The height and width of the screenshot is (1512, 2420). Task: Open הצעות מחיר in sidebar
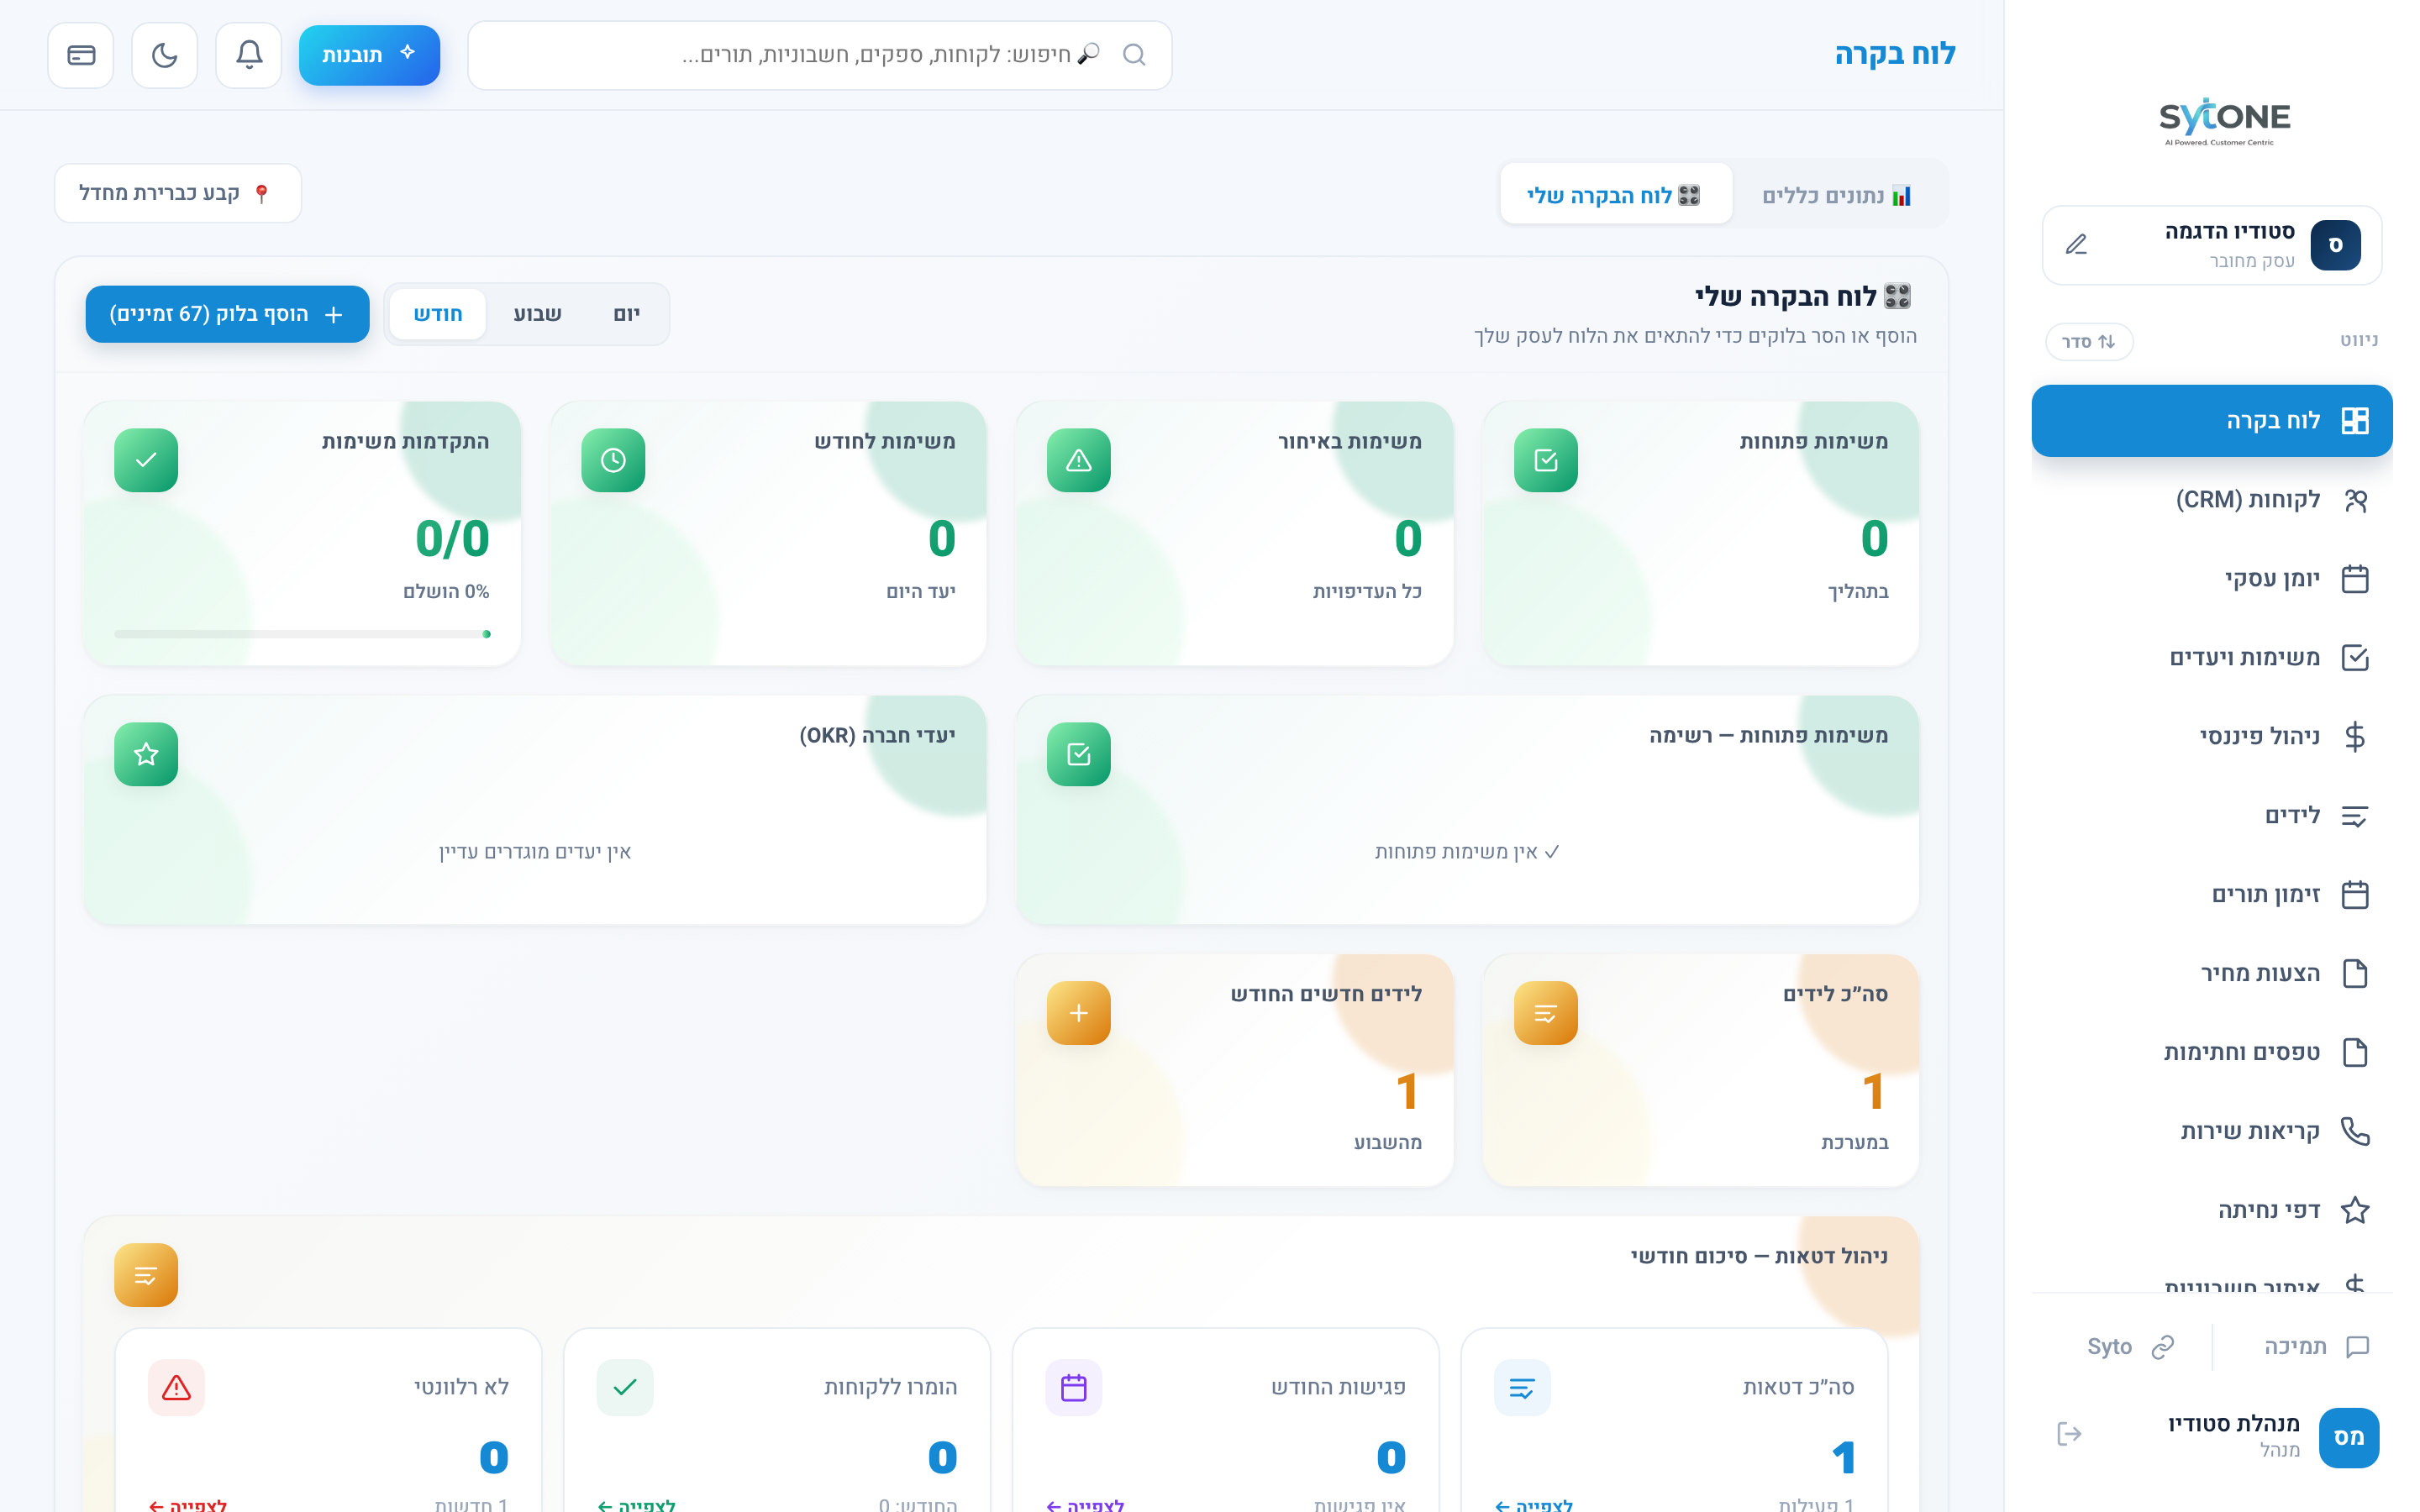(2211, 974)
